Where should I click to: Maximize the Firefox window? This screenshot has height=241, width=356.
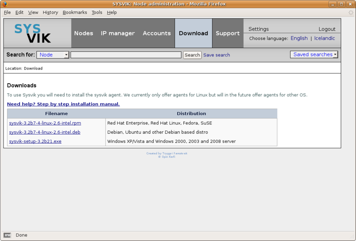click(341, 4)
